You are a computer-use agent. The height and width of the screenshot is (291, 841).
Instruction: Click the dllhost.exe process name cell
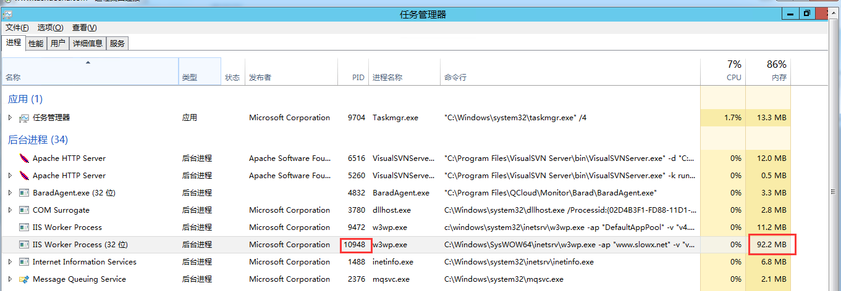(x=392, y=210)
